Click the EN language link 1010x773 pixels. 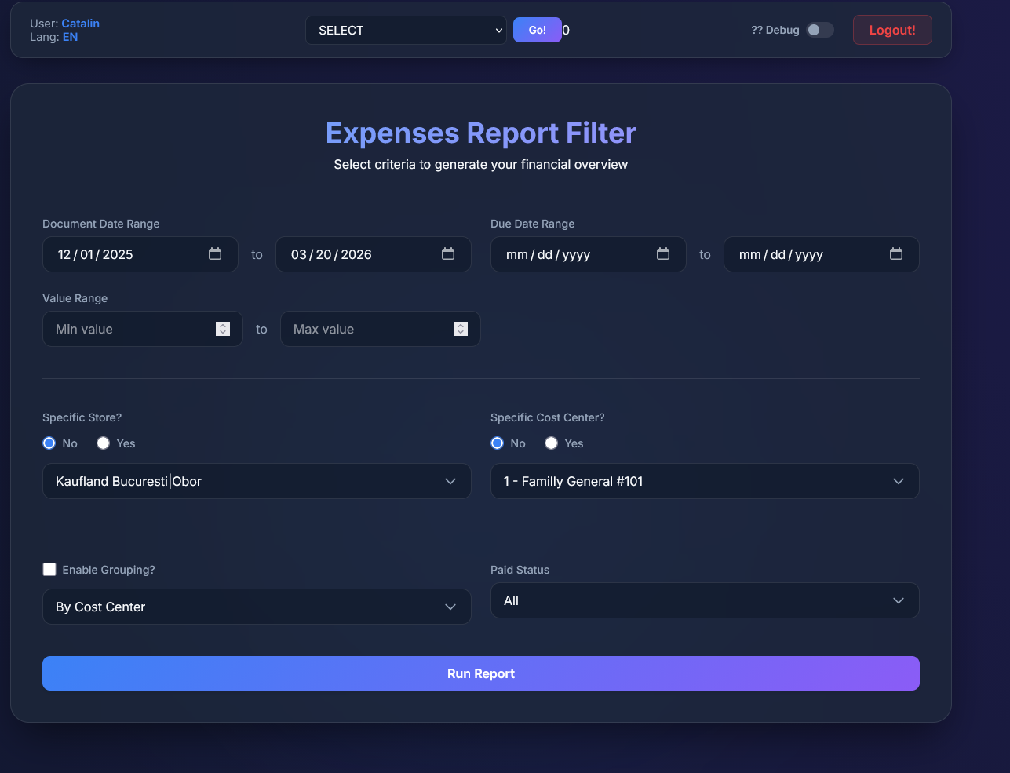point(70,37)
